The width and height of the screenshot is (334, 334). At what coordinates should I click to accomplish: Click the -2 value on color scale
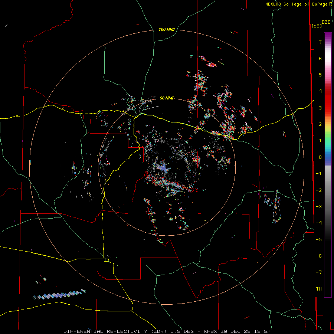[x=319, y=190]
